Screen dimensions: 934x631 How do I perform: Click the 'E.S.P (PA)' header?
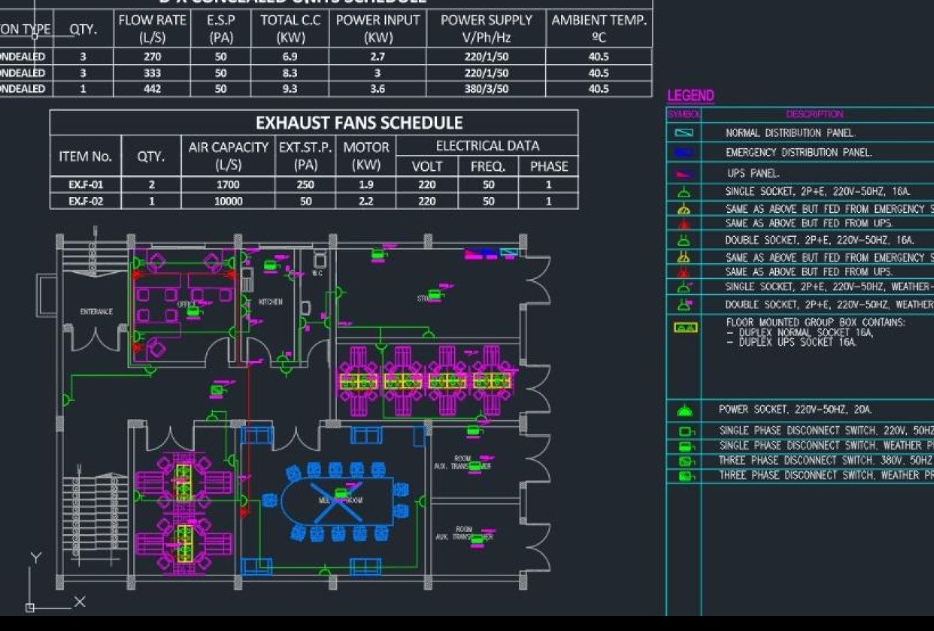coord(221,29)
